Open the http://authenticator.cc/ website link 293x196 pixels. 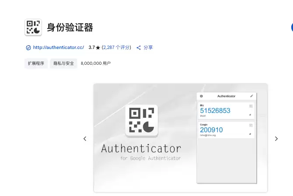(x=59, y=48)
